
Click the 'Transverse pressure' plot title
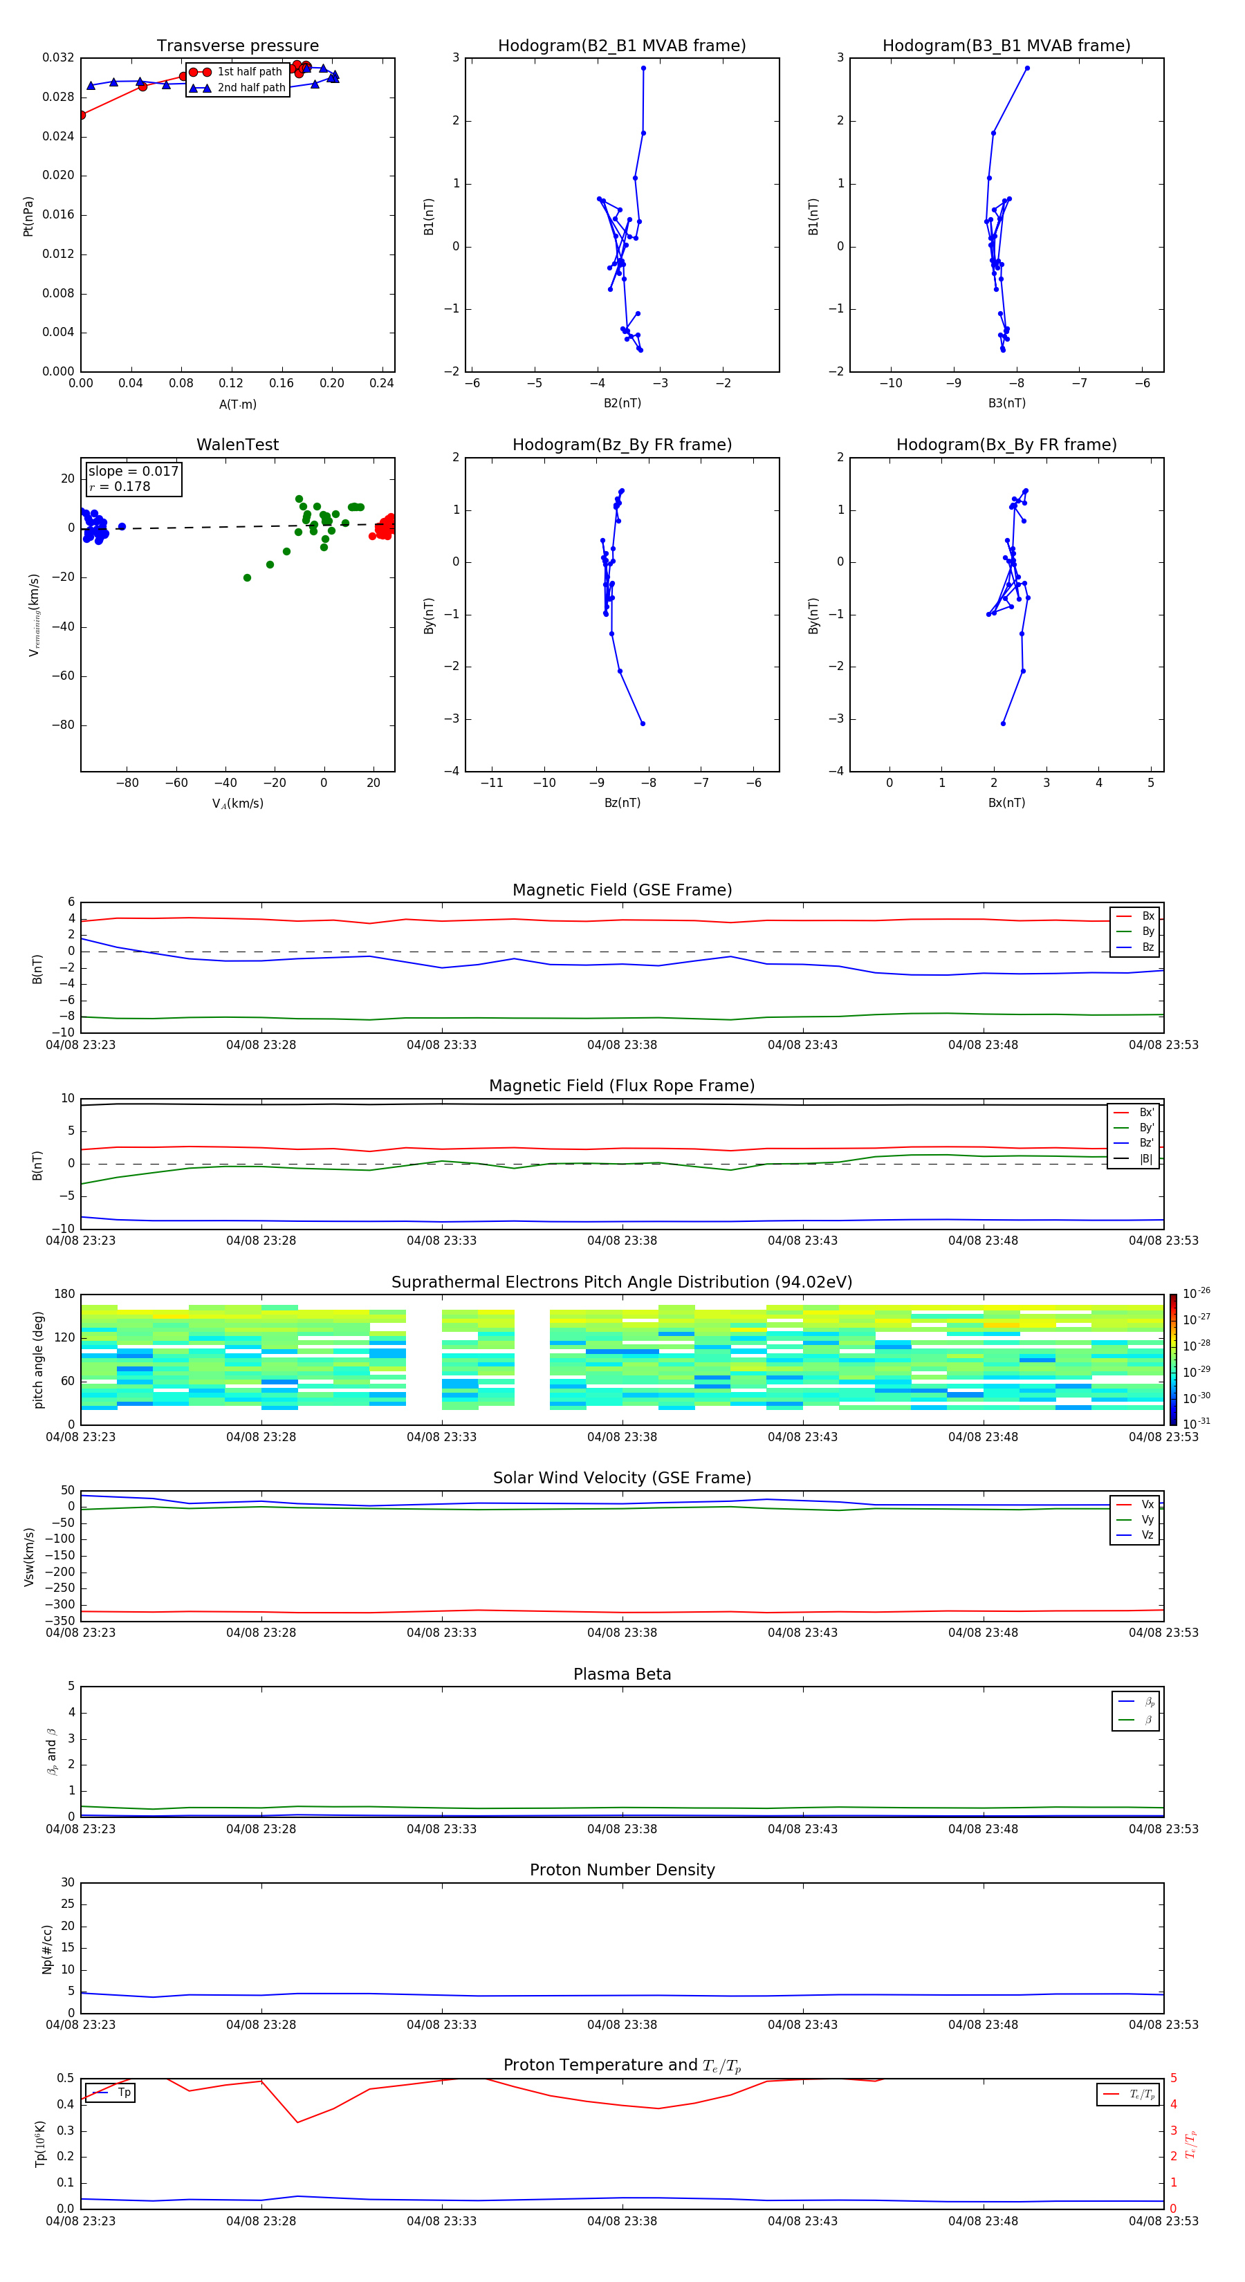click(x=237, y=45)
